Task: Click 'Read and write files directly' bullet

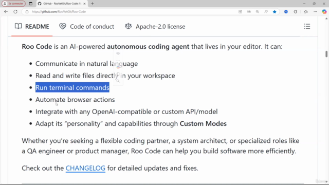Action: tap(105, 76)
